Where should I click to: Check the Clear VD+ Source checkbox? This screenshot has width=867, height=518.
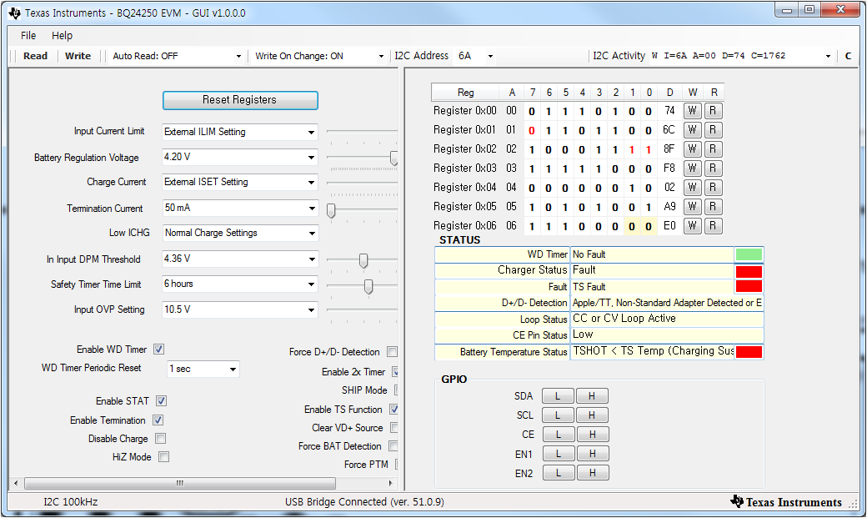393,427
